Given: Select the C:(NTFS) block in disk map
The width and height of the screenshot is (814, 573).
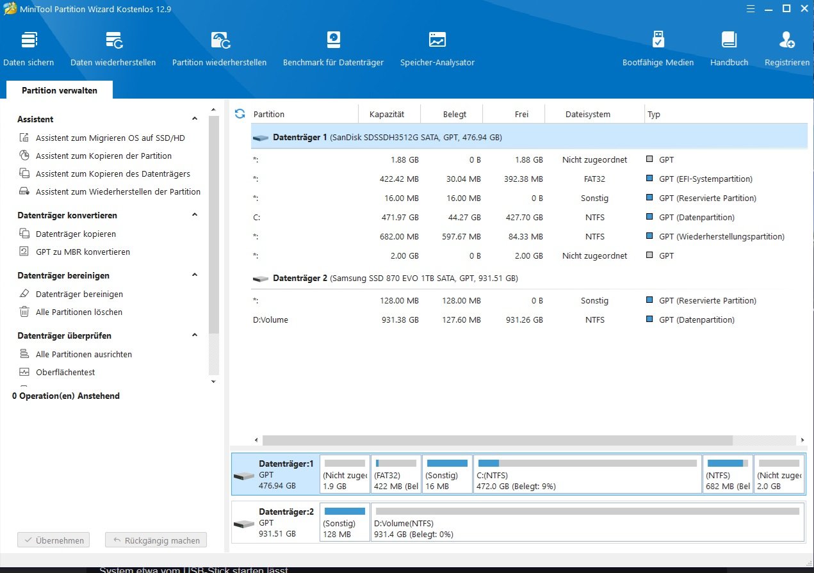Looking at the screenshot, I should pos(588,474).
